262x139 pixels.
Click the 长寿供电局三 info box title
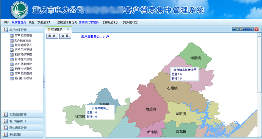coord(100,108)
